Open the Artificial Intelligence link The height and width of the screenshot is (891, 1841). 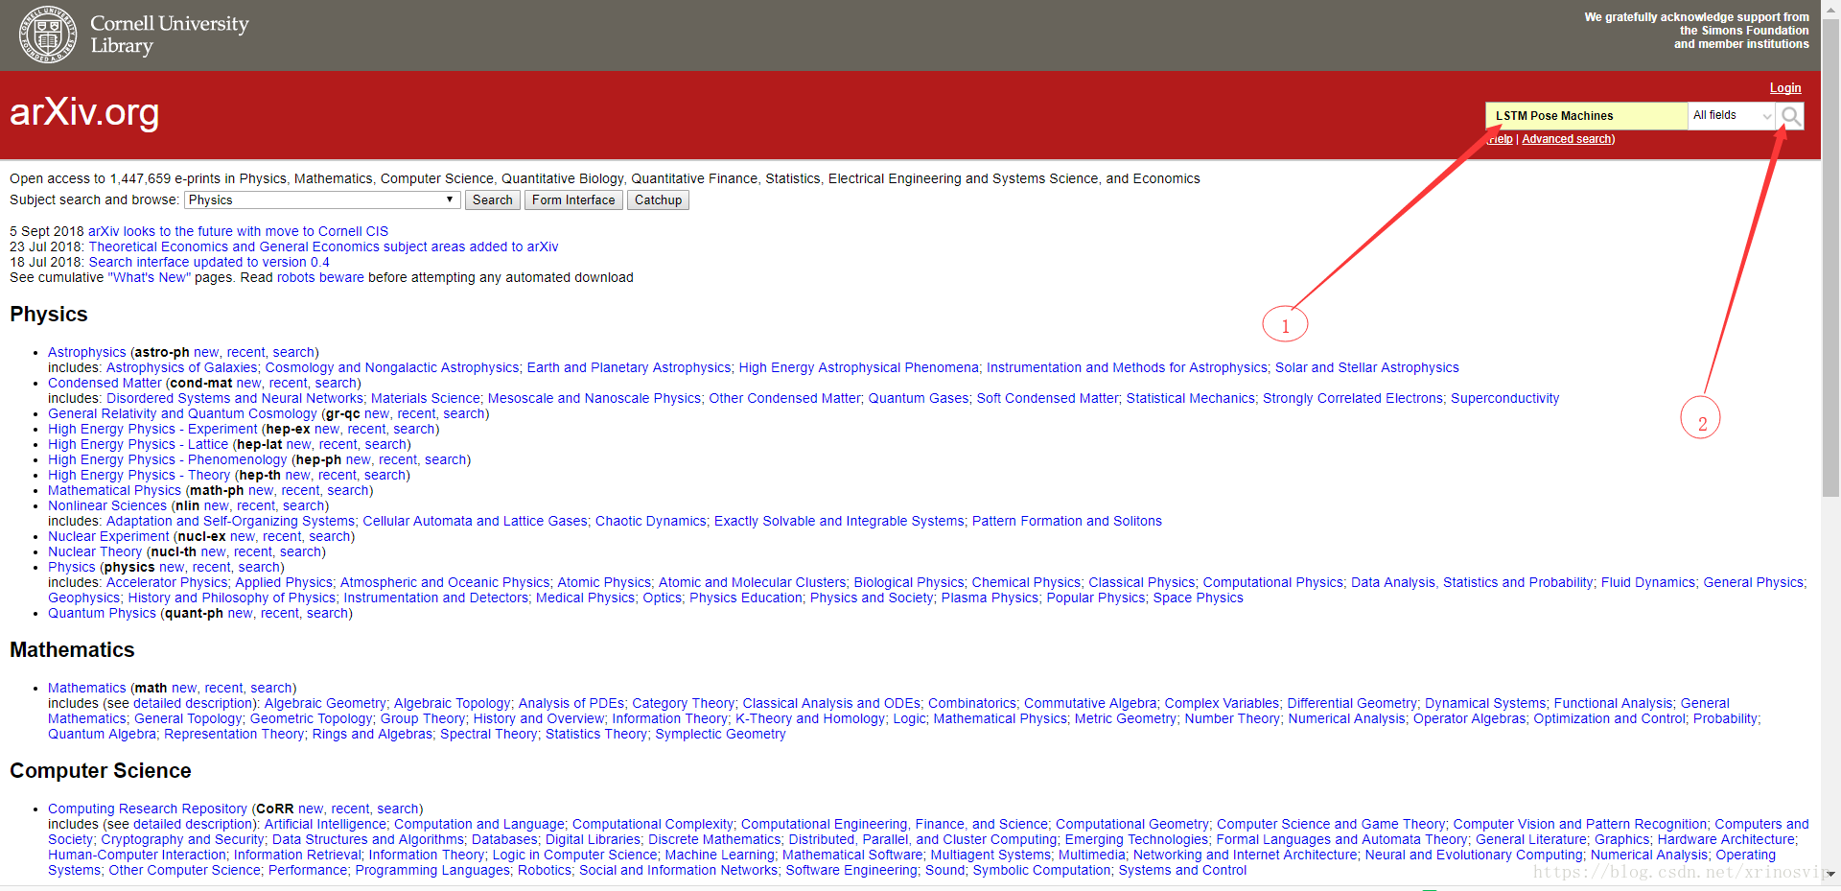325,824
